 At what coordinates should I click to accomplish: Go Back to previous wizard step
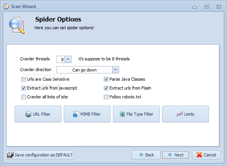[x=146, y=155]
